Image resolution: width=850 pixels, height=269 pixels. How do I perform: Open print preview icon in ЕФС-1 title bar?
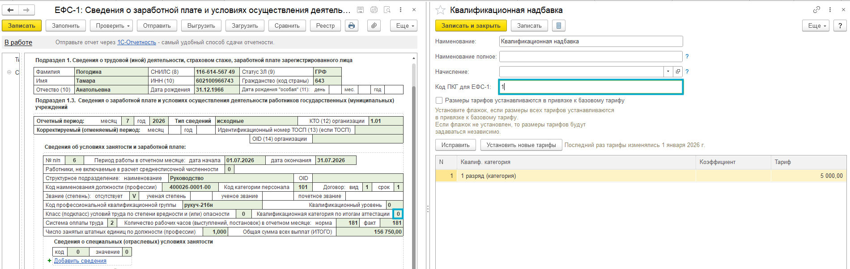click(387, 10)
